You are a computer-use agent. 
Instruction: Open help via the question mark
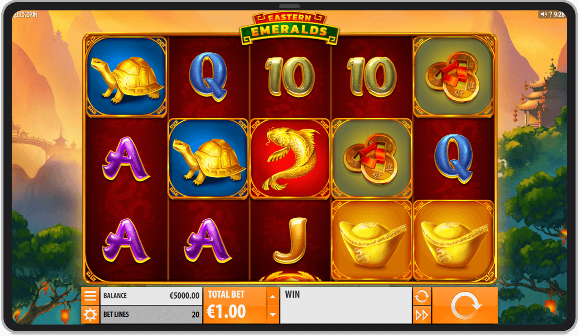click(x=551, y=14)
